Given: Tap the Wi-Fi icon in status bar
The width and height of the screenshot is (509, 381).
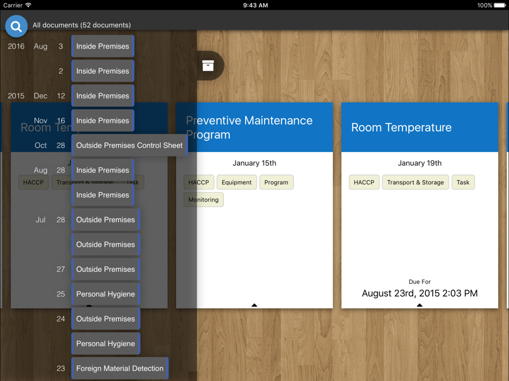Looking at the screenshot, I should (x=28, y=5).
